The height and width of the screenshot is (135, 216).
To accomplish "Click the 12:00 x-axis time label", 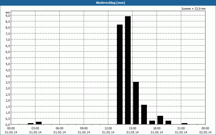I will 108,129.
